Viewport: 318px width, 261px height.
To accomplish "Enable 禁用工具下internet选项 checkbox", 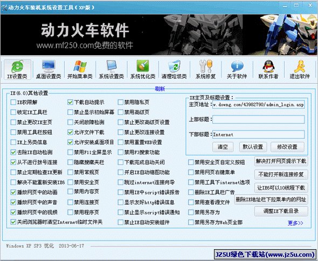I will click(x=191, y=182).
